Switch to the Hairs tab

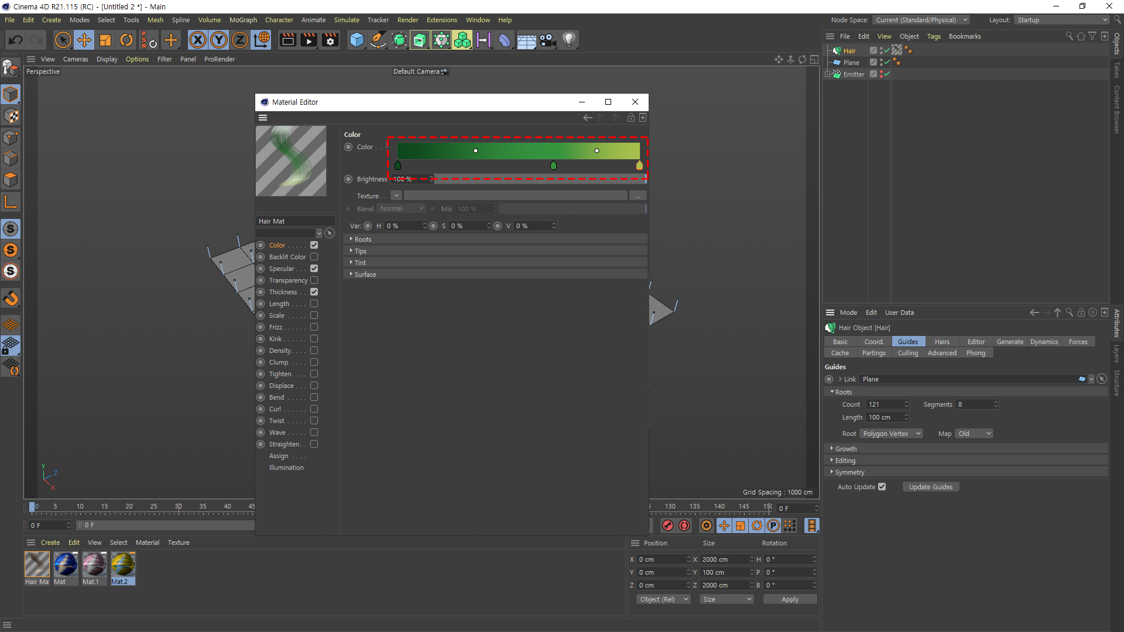[x=942, y=342]
